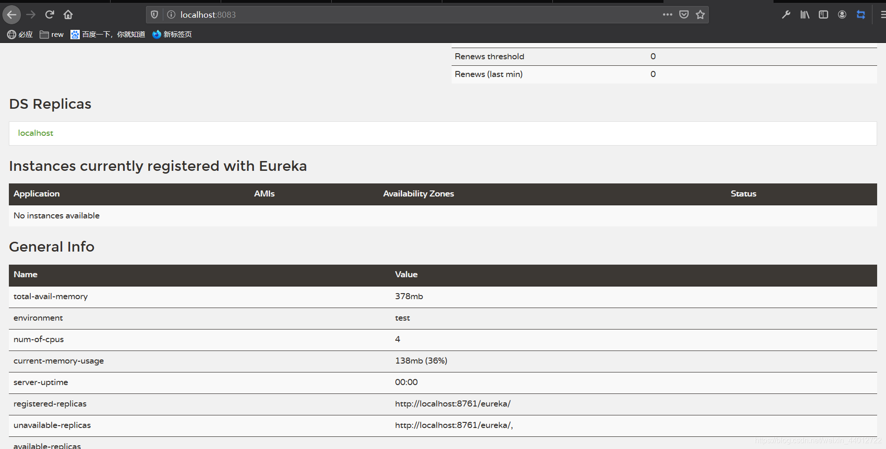The width and height of the screenshot is (886, 449).
Task: Click the Name column header in General Info
Action: click(25, 274)
